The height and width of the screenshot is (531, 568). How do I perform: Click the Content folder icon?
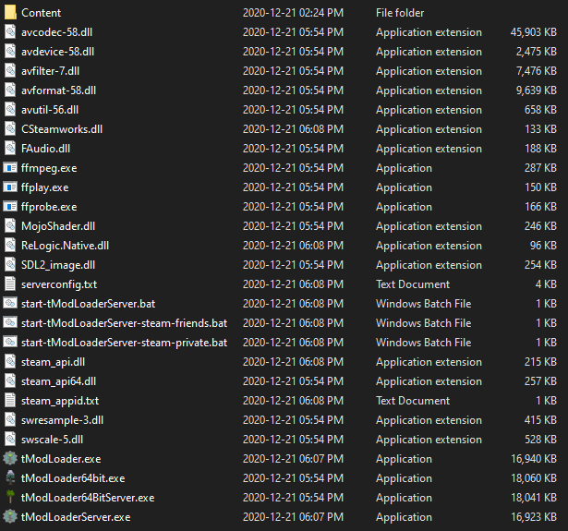click(x=10, y=13)
